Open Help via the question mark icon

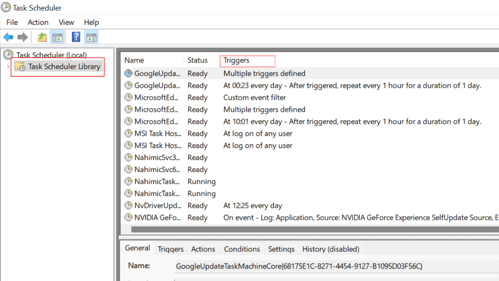pyautogui.click(x=76, y=37)
